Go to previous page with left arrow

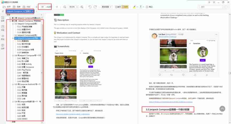click(37, 7)
